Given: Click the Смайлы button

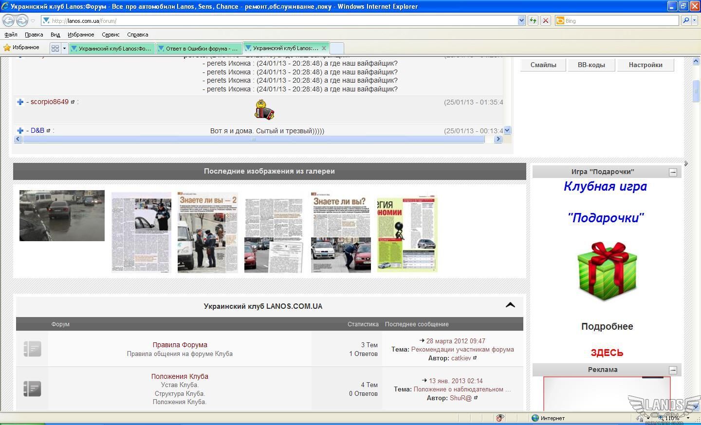Looking at the screenshot, I should pyautogui.click(x=543, y=65).
